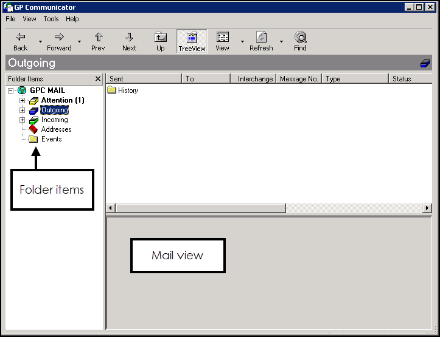Click the Up folder toolbar icon
The image size is (440, 337).
161,37
